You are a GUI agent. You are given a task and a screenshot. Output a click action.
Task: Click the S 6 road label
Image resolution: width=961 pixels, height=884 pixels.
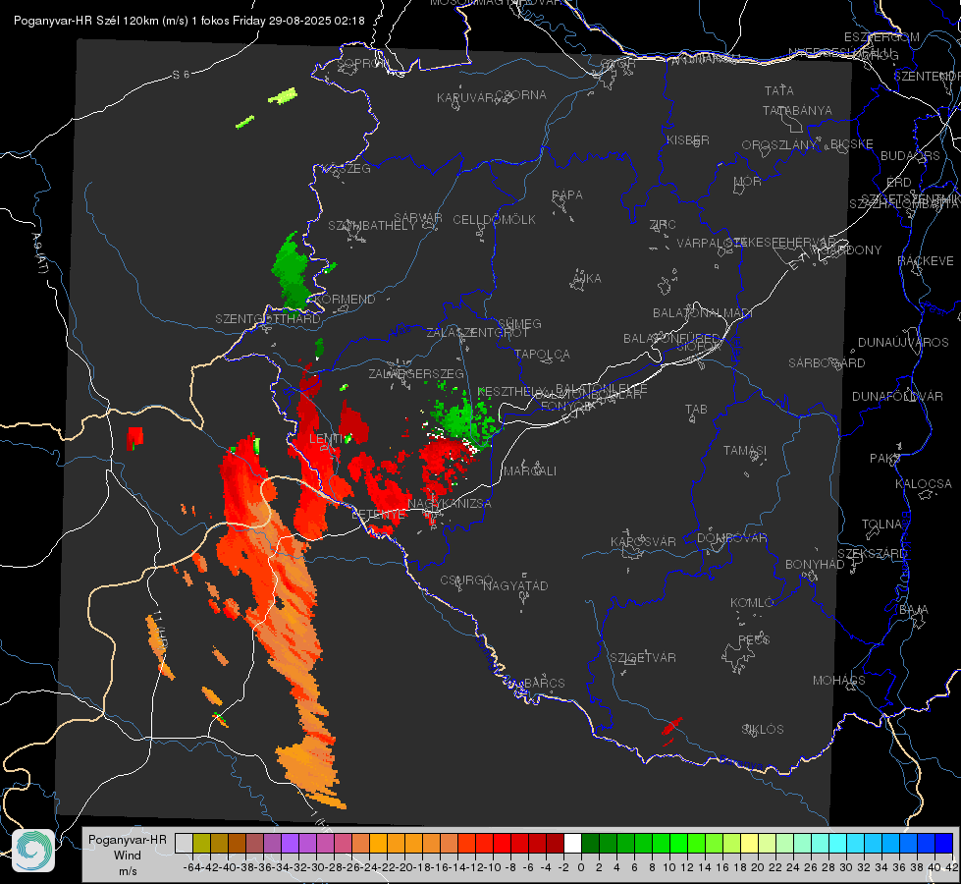181,75
